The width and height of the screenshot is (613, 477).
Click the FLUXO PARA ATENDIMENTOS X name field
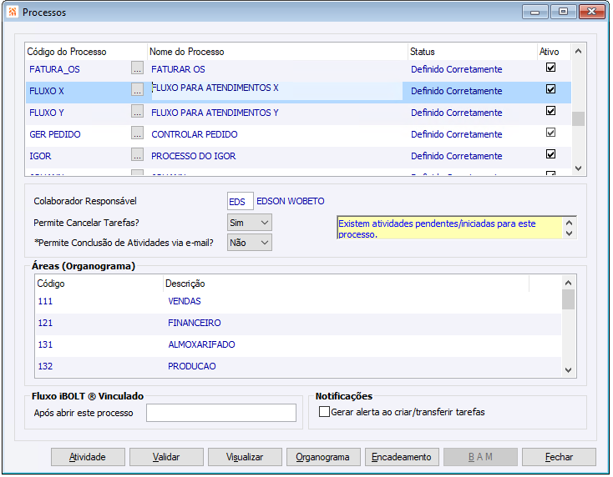(276, 91)
